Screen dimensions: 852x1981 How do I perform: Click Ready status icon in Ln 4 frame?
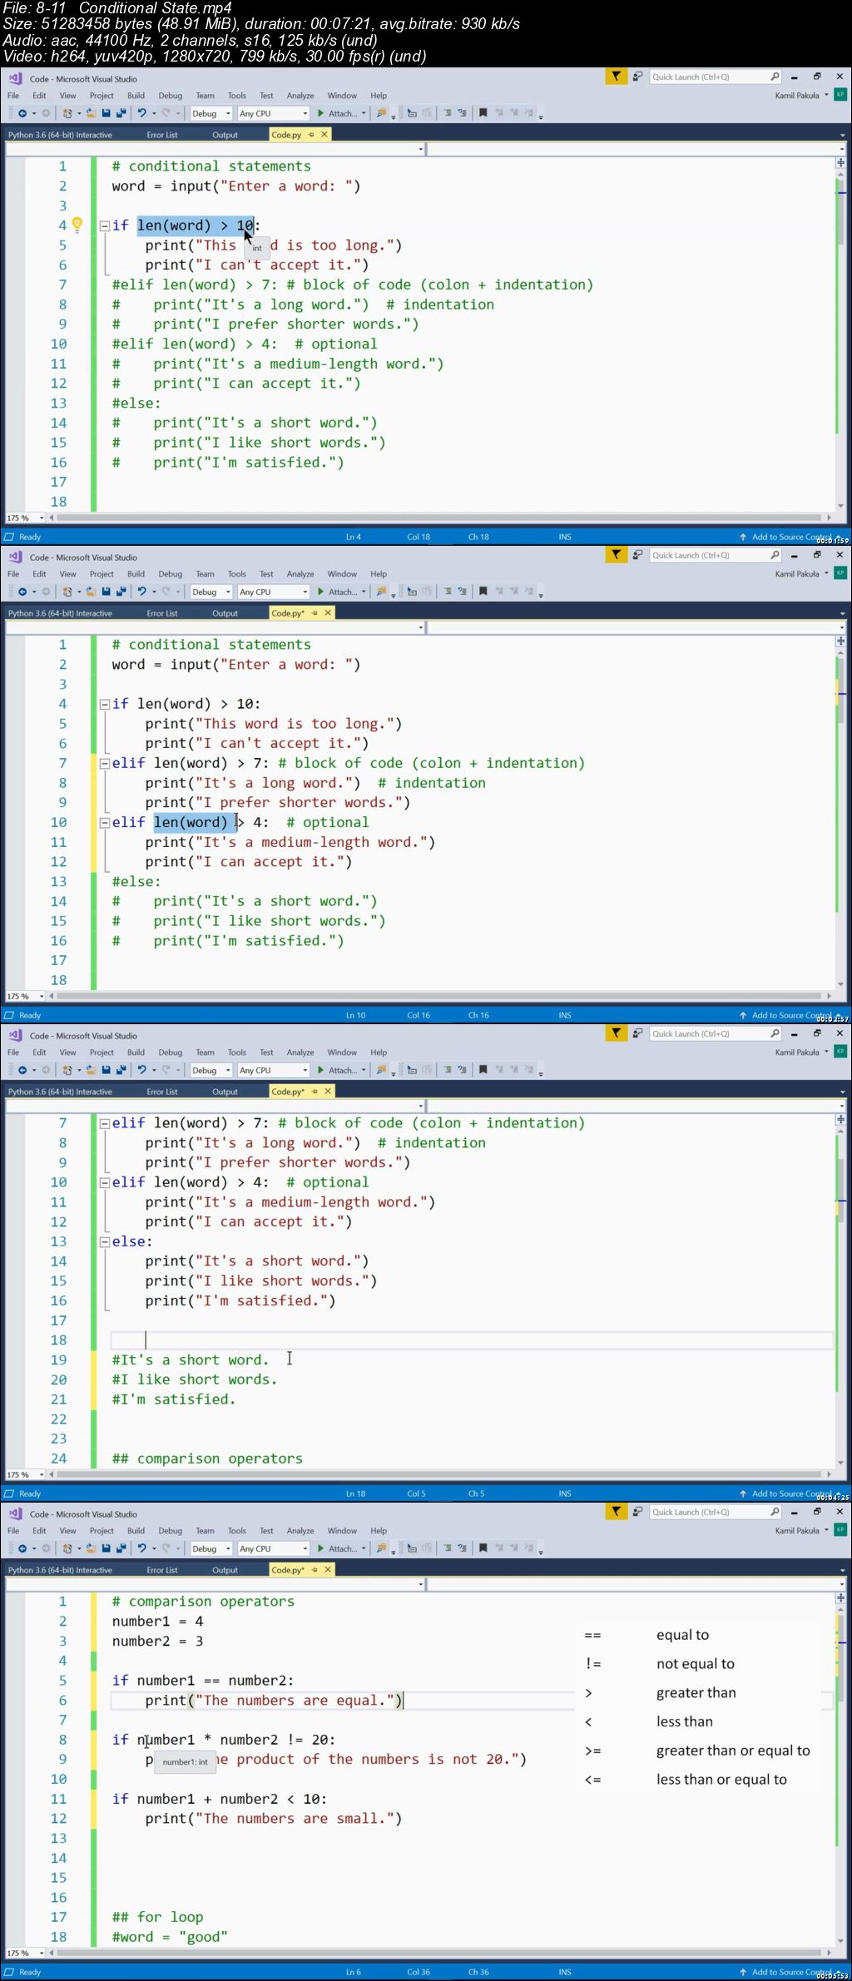pyautogui.click(x=9, y=537)
